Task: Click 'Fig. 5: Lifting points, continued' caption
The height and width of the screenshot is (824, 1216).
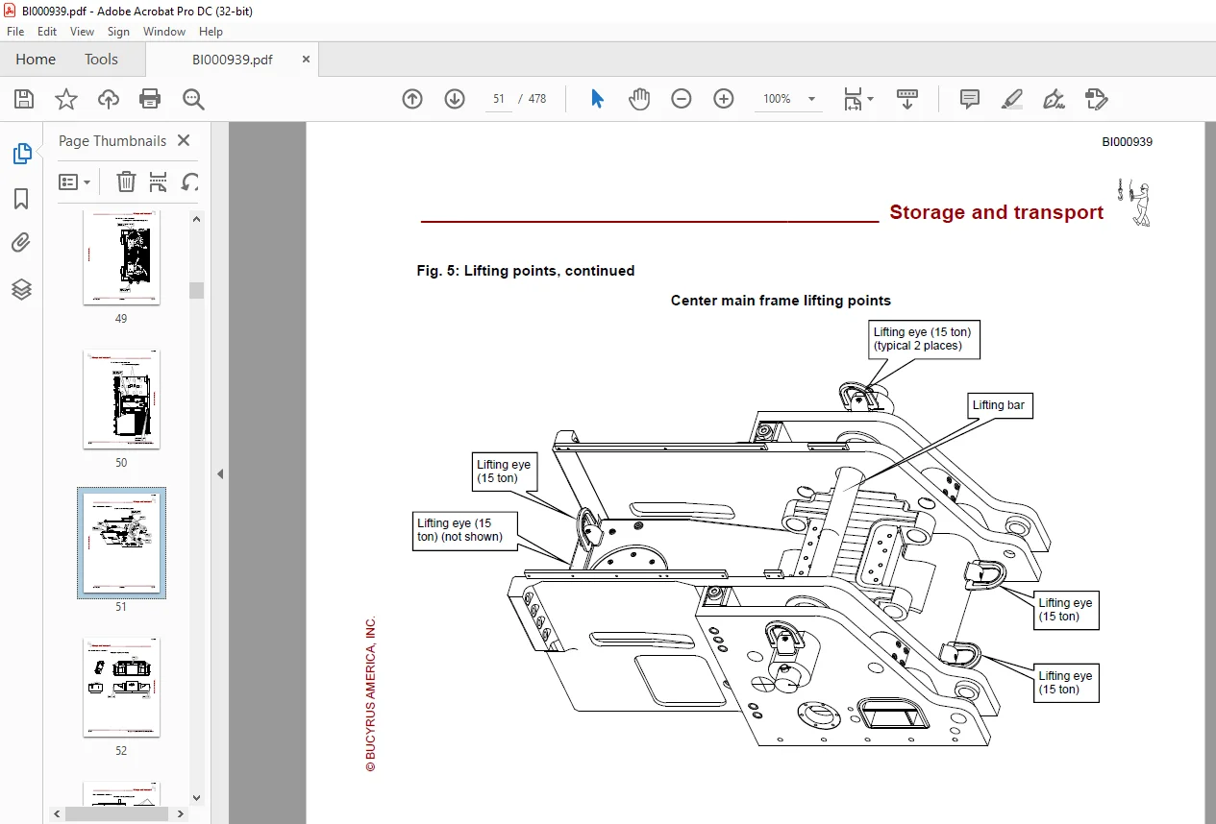Action: tap(526, 271)
